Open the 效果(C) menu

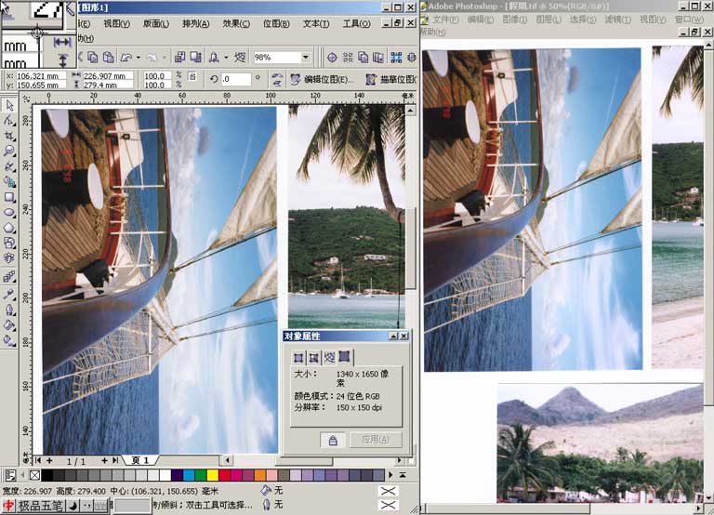pos(236,23)
